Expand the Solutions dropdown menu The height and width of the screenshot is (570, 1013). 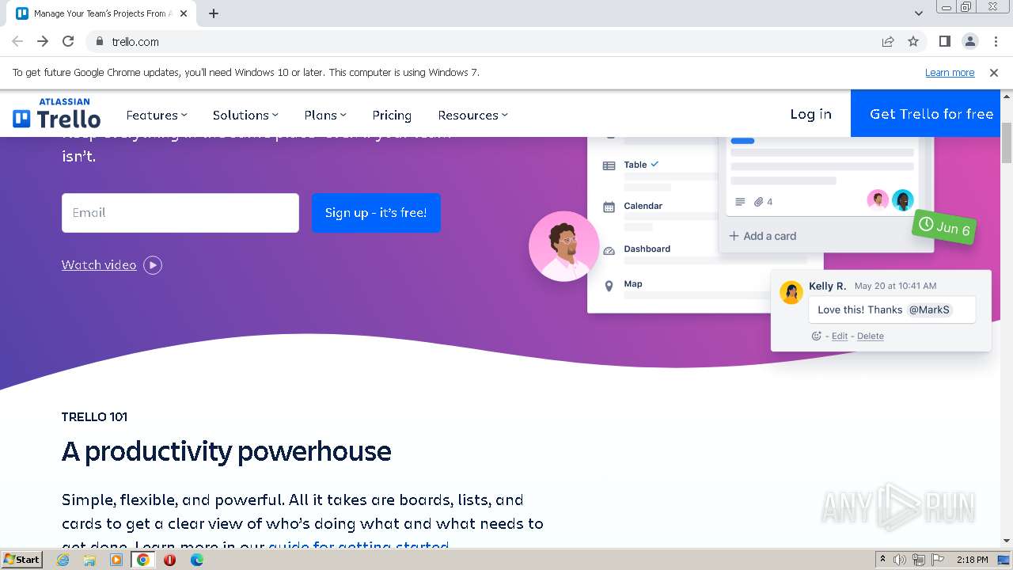point(245,116)
